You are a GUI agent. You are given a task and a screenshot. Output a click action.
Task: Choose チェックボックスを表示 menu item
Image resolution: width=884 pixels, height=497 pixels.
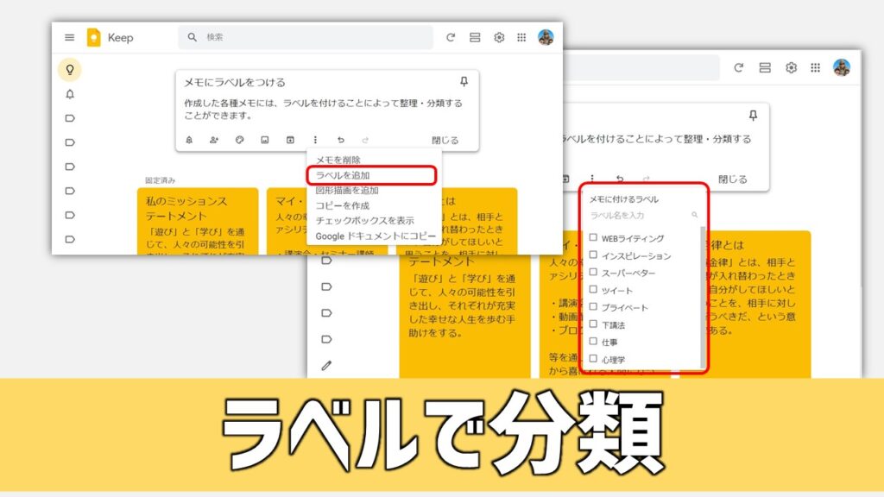tap(364, 220)
